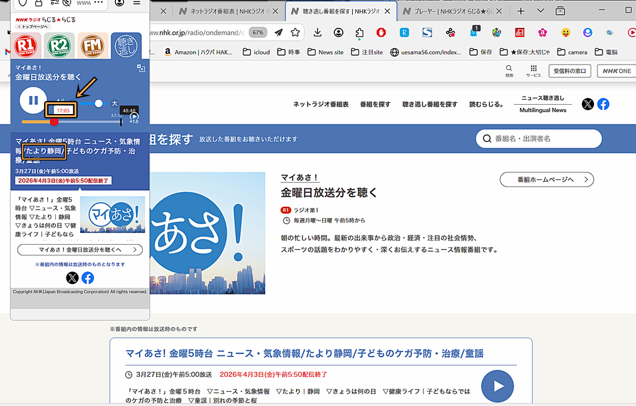The image size is (636, 406).
Task: Bookmark this page with the star icon
Action: 296,32
